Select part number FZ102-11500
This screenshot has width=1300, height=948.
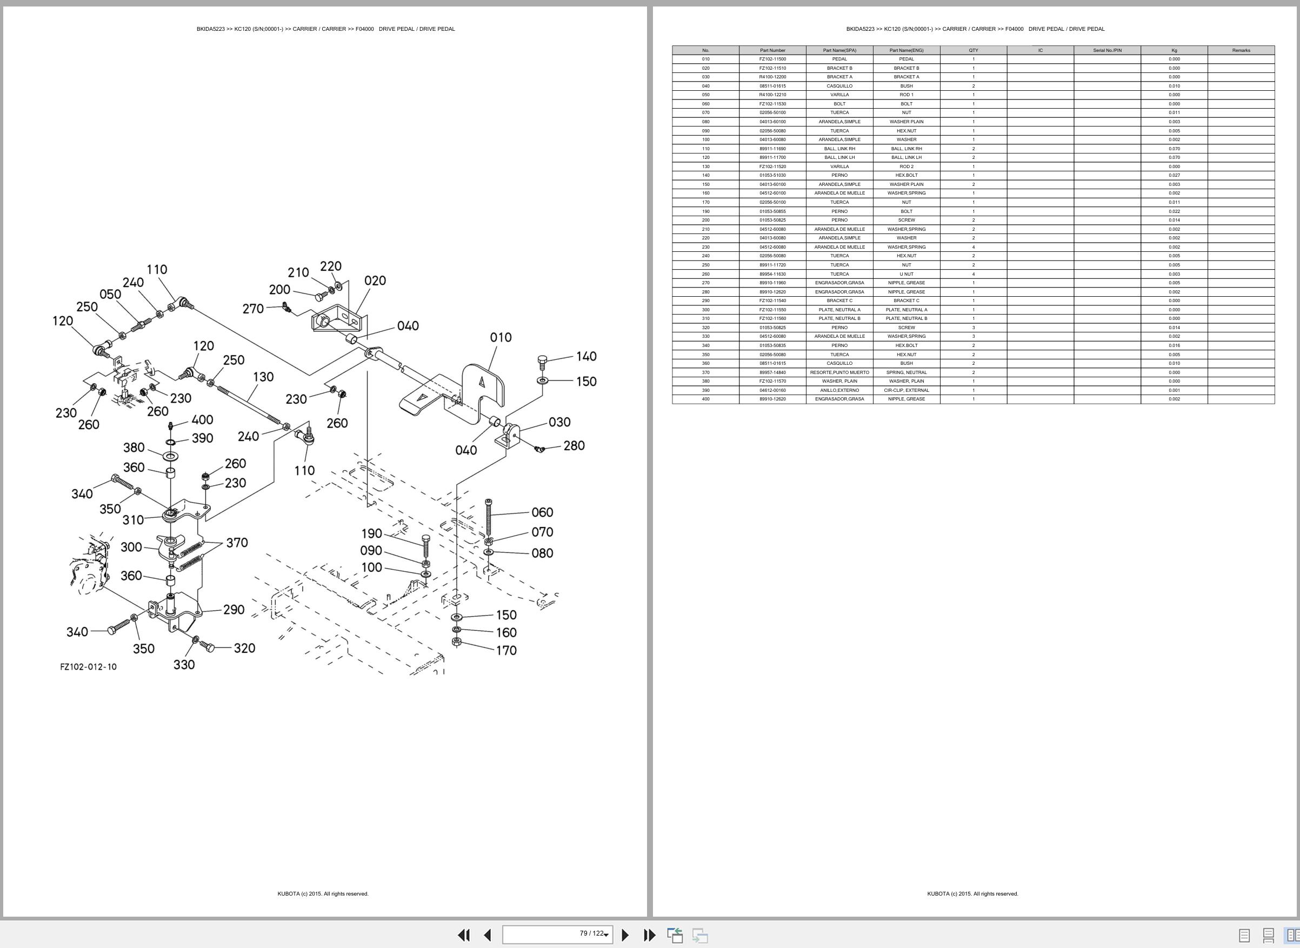tap(772, 59)
